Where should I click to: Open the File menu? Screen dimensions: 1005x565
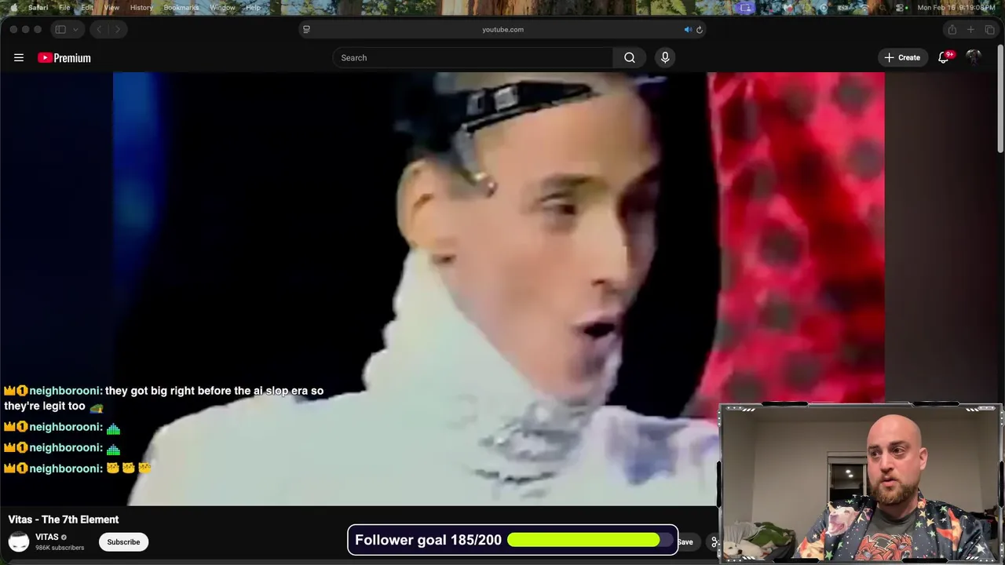click(x=64, y=7)
